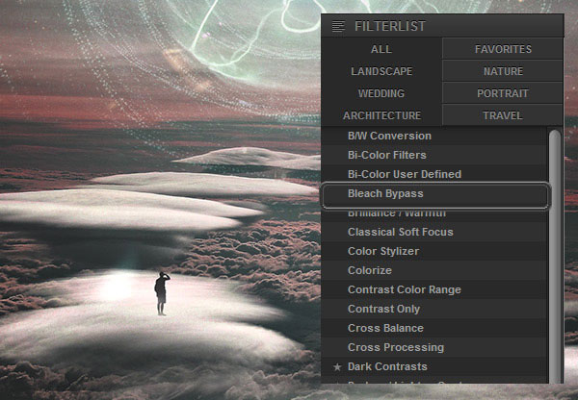Open the ARCHITECTURE category tab
Image resolution: width=578 pixels, height=400 pixels.
pos(381,115)
